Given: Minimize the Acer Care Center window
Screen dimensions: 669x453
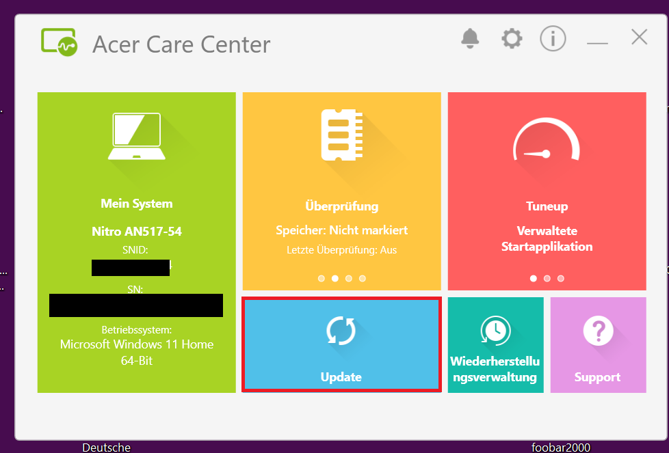Looking at the screenshot, I should pos(597,42).
